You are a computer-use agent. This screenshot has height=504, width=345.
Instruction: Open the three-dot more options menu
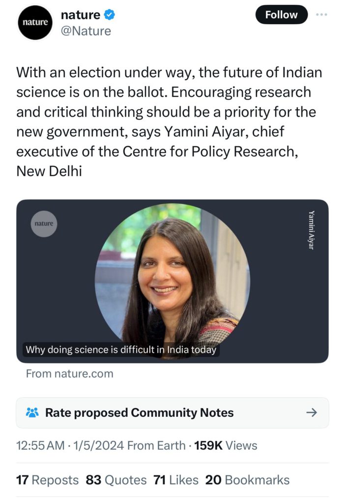pos(321,15)
